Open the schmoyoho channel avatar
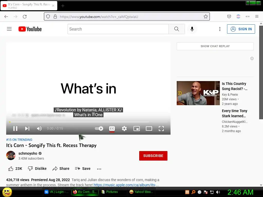This screenshot has height=197, width=263. click(x=11, y=155)
